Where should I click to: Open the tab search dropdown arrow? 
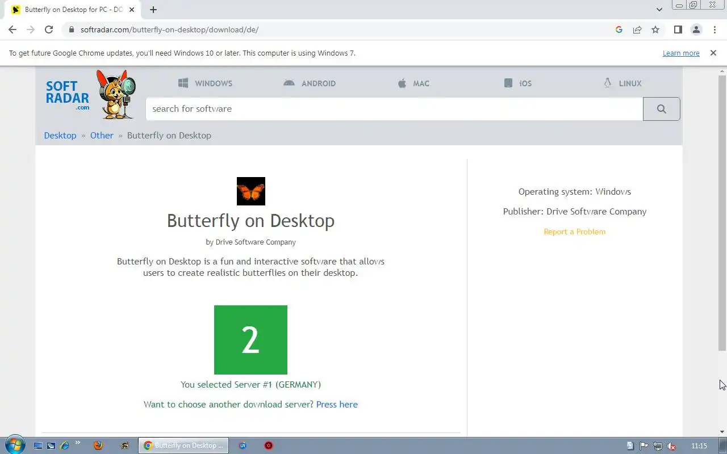pos(659,10)
